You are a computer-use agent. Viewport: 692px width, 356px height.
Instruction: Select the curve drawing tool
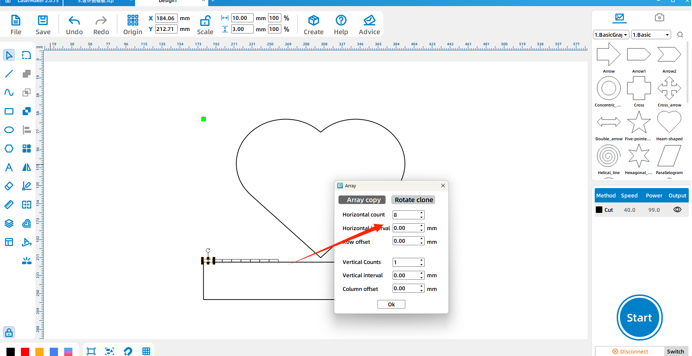[x=9, y=92]
